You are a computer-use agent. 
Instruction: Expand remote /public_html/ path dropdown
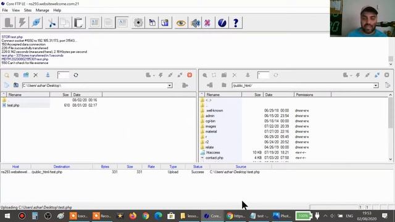click(x=376, y=86)
